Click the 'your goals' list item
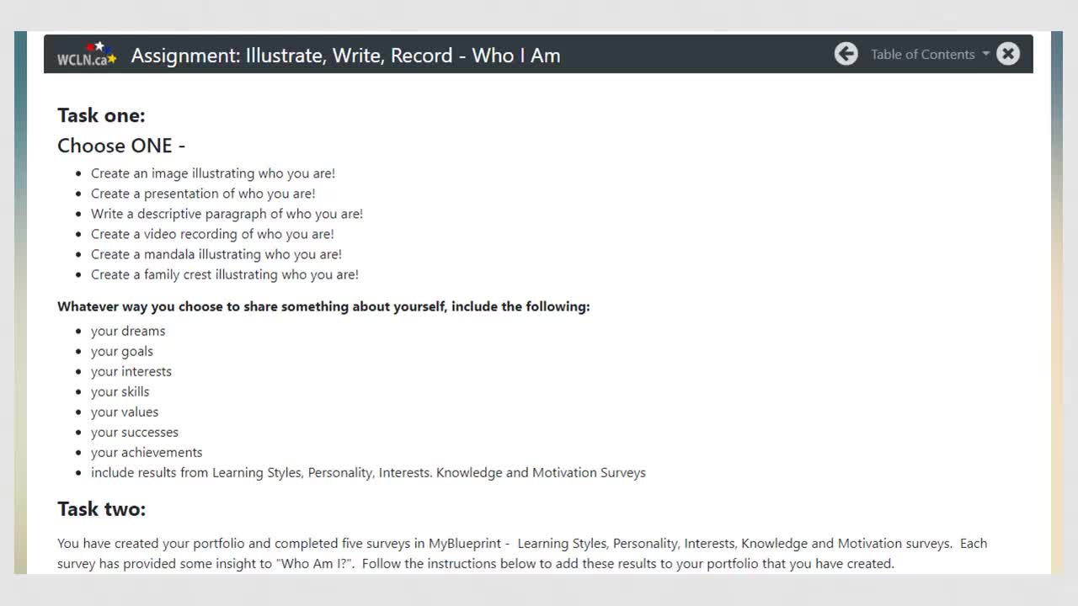This screenshot has height=606, width=1078. pos(122,351)
